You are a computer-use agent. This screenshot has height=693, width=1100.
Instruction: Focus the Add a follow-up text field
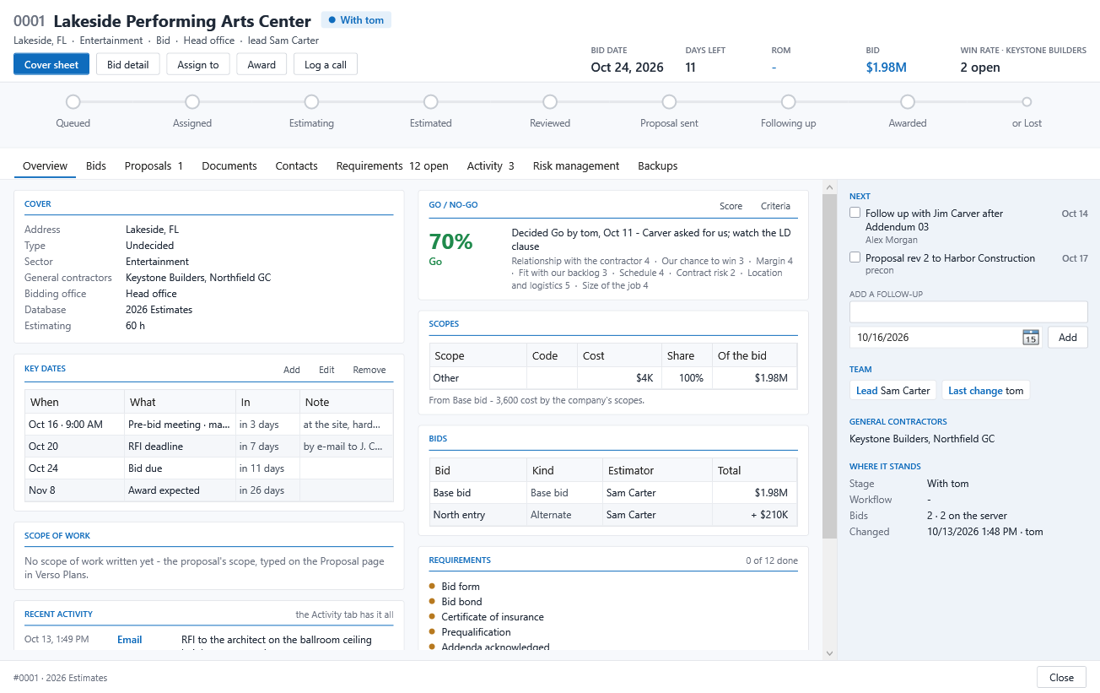coord(968,312)
